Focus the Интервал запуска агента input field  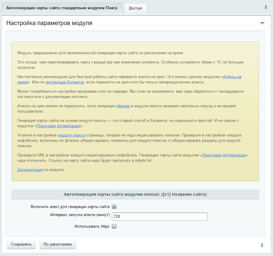tap(159, 216)
